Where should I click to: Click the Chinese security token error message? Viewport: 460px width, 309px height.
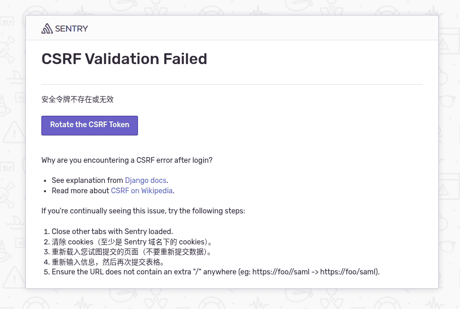77,99
